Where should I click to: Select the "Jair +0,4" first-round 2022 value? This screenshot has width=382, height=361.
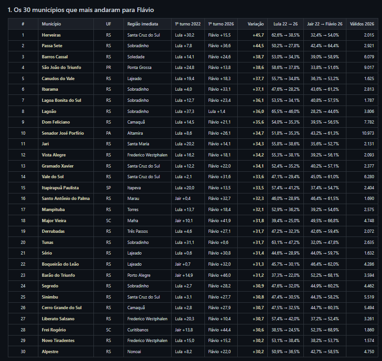(183, 199)
